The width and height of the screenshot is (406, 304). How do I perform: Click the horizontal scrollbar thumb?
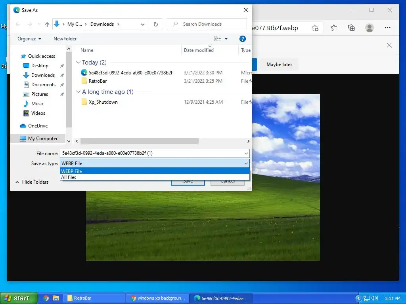click(x=139, y=141)
